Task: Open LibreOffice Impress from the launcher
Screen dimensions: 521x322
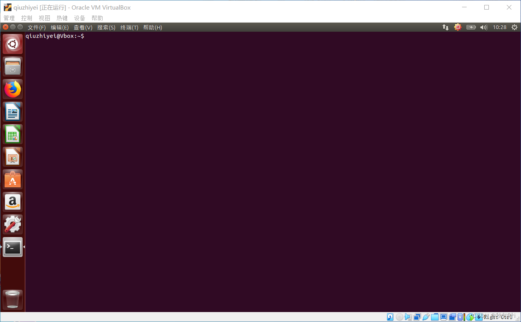Action: (x=12, y=156)
